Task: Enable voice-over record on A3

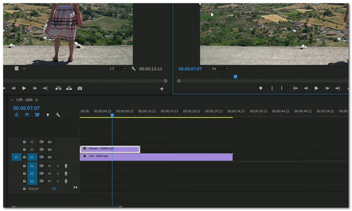Action: tap(66, 181)
